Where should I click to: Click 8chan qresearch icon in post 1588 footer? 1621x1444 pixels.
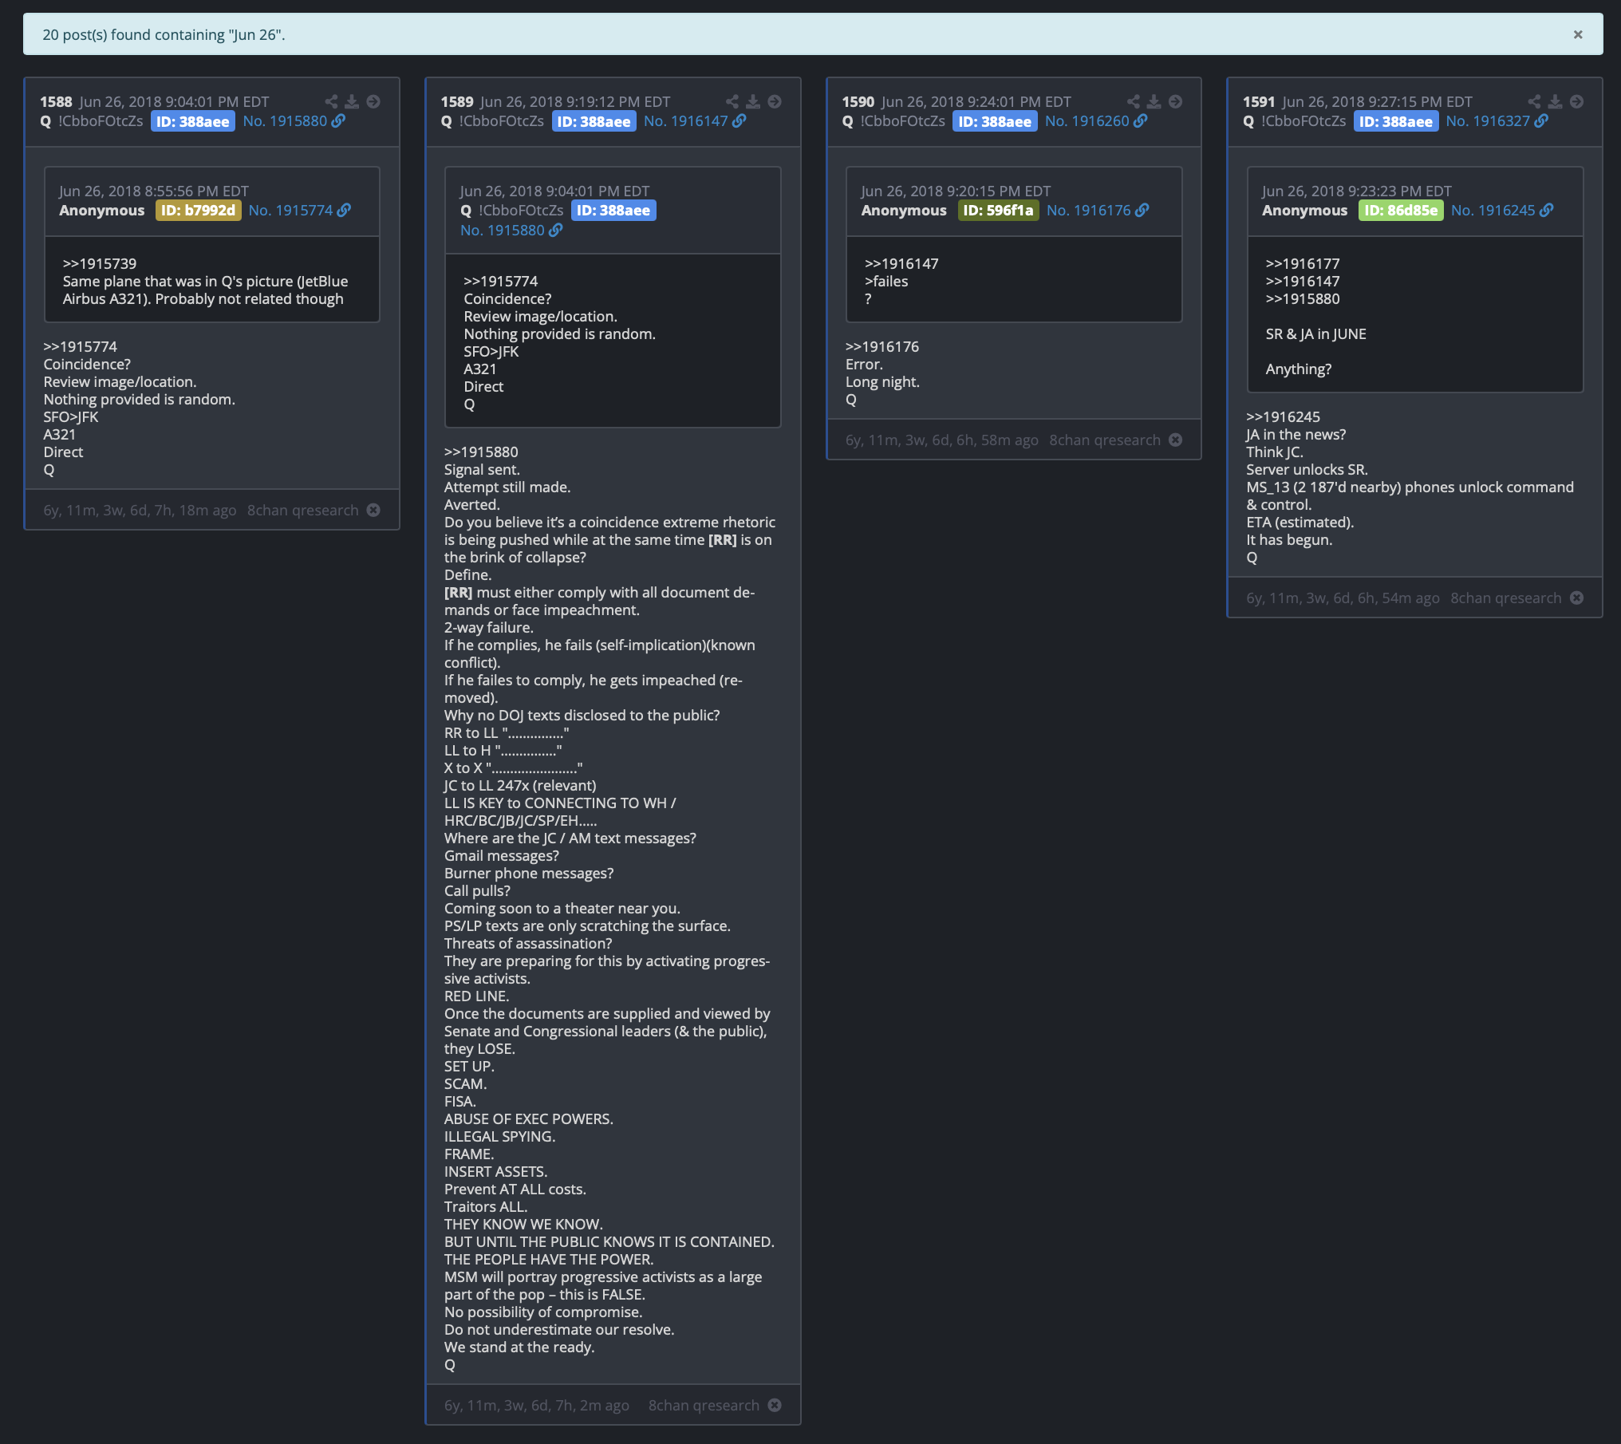pos(373,510)
